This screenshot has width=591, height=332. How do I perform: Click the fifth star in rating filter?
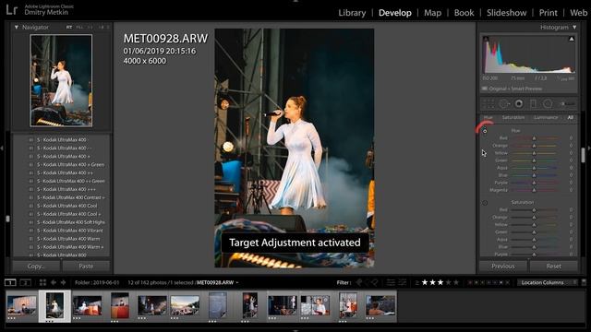coord(456,282)
